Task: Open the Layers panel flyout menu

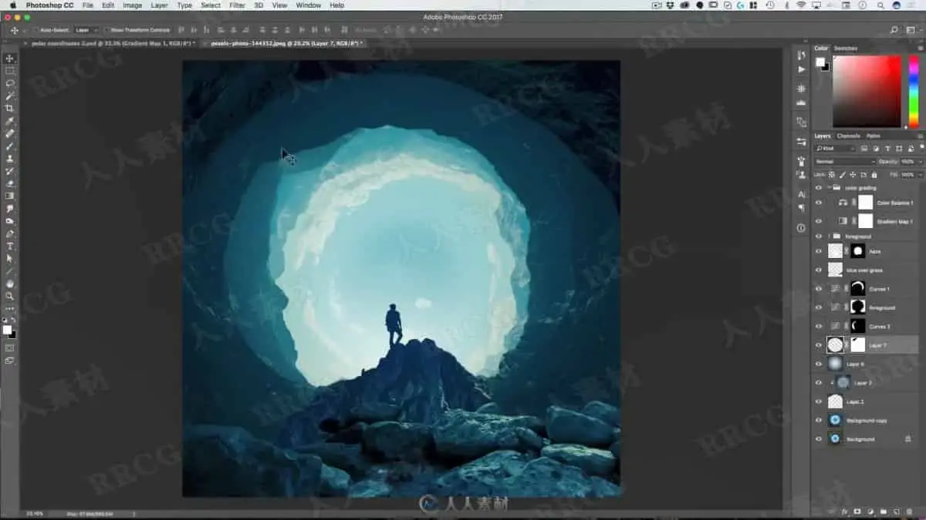Action: pos(920,136)
